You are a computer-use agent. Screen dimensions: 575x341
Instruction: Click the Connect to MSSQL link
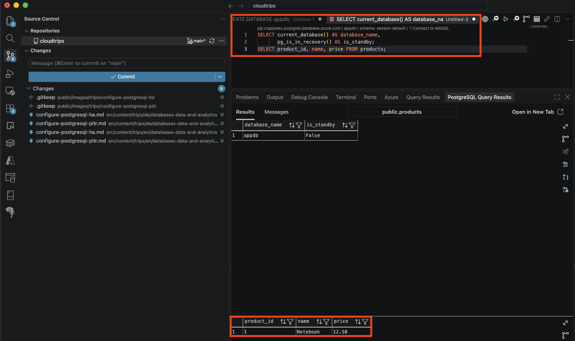(x=429, y=29)
